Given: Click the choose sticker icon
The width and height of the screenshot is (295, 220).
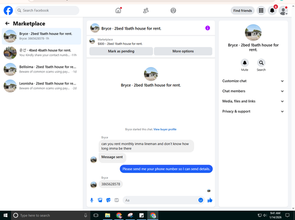Looking at the screenshot, I should click(109, 200).
